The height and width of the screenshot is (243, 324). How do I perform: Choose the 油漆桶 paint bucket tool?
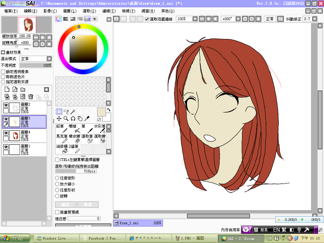[x=62, y=149]
